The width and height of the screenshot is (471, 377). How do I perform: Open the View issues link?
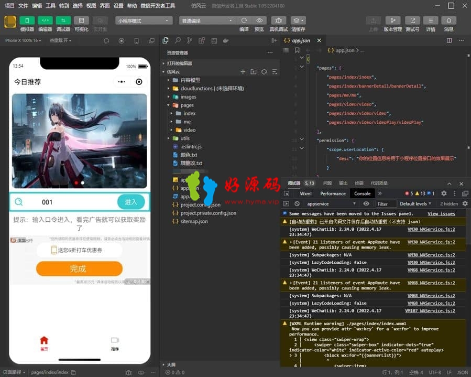(x=441, y=214)
